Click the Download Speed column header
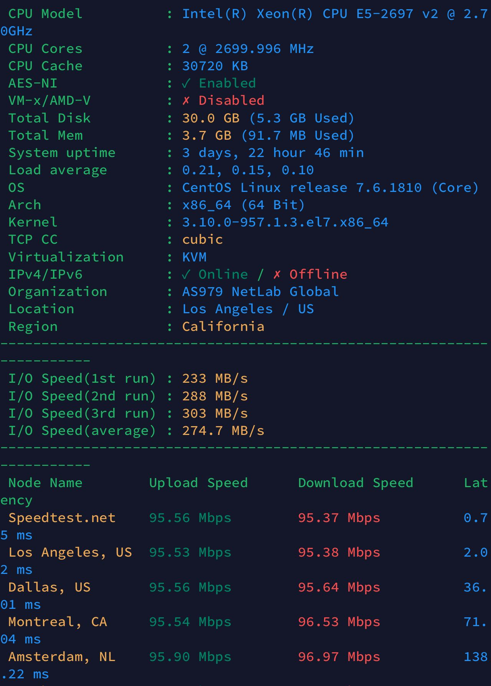Image resolution: width=491 pixels, height=686 pixels. pos(355,483)
